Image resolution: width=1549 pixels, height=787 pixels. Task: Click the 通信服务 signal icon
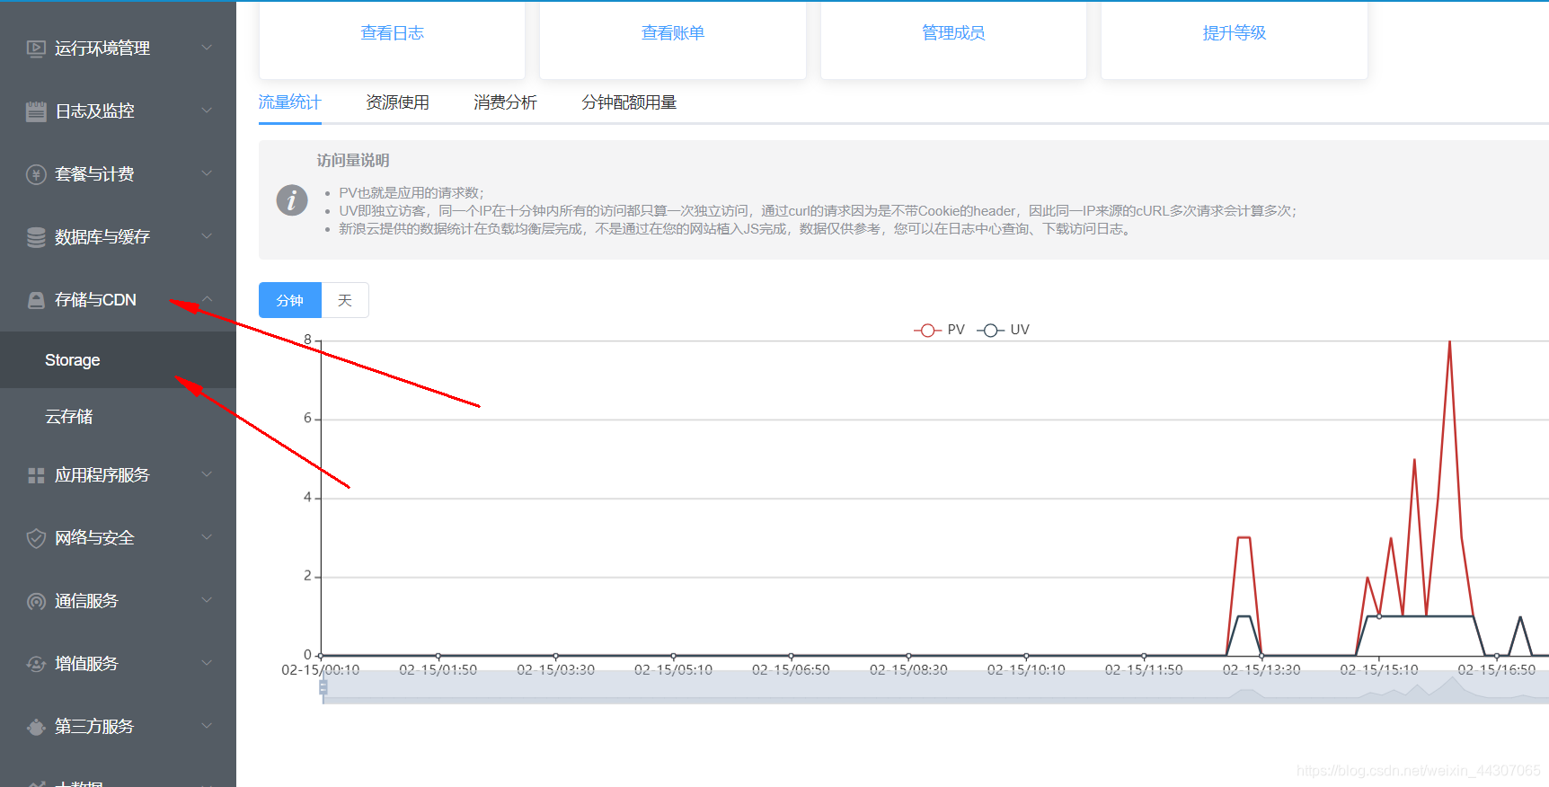[x=36, y=601]
